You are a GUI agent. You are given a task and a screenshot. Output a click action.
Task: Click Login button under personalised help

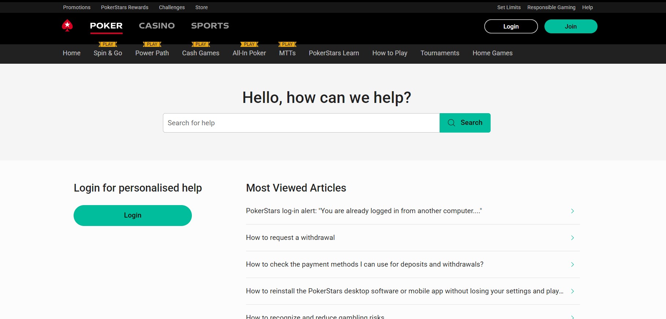pos(133,215)
